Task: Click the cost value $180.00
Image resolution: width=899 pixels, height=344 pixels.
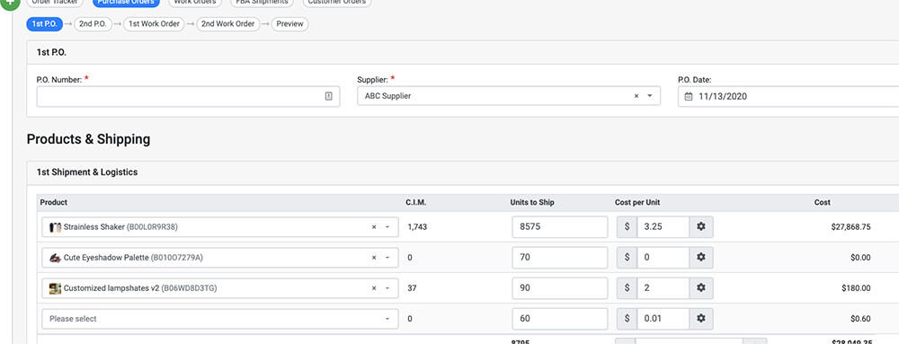Action: pyautogui.click(x=856, y=288)
